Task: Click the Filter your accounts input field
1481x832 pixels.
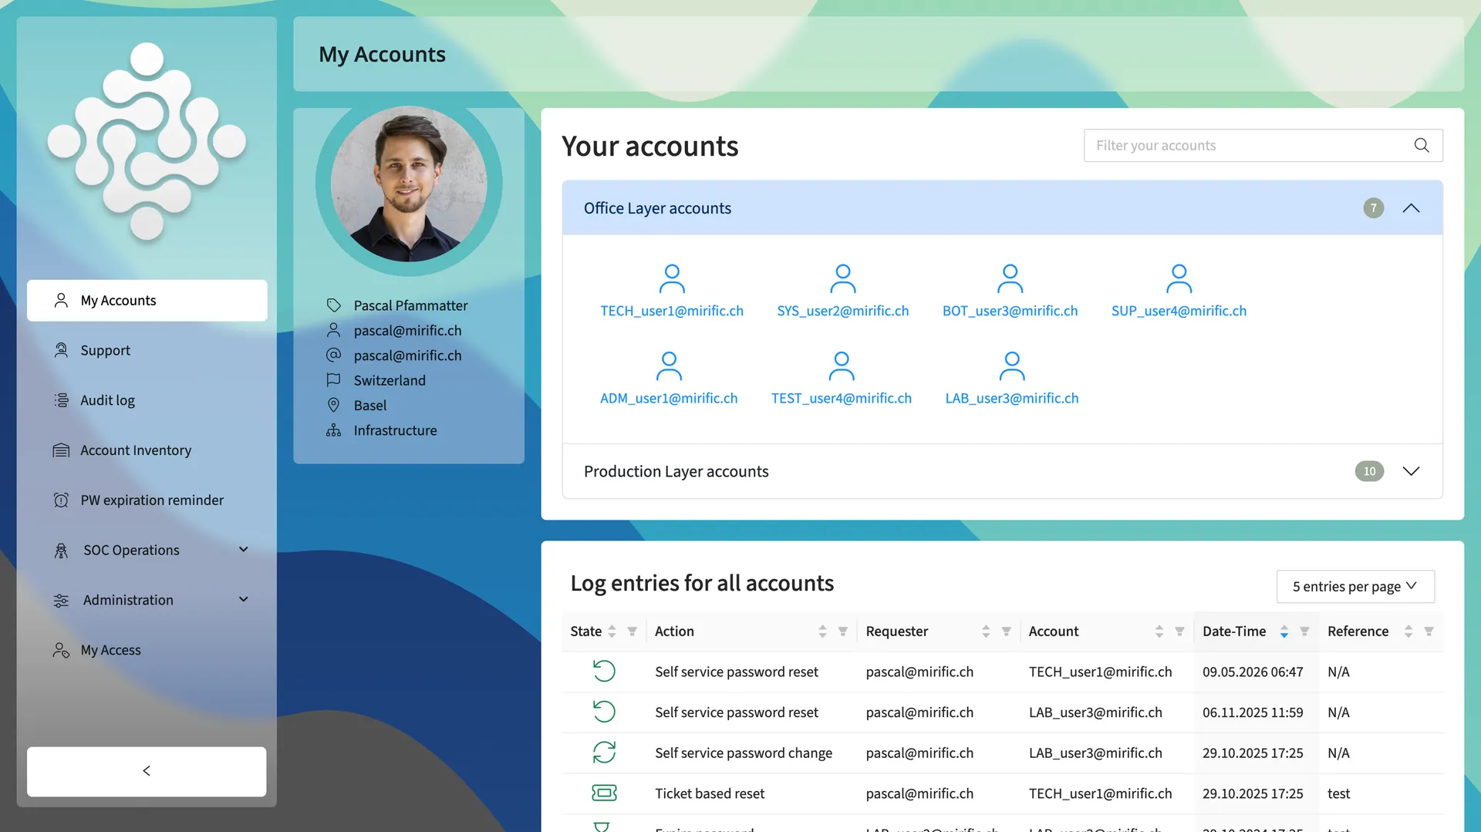Action: coord(1263,145)
